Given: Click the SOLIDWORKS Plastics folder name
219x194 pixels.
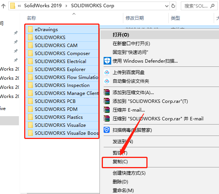Looking at the screenshot, I should [x=59, y=117].
